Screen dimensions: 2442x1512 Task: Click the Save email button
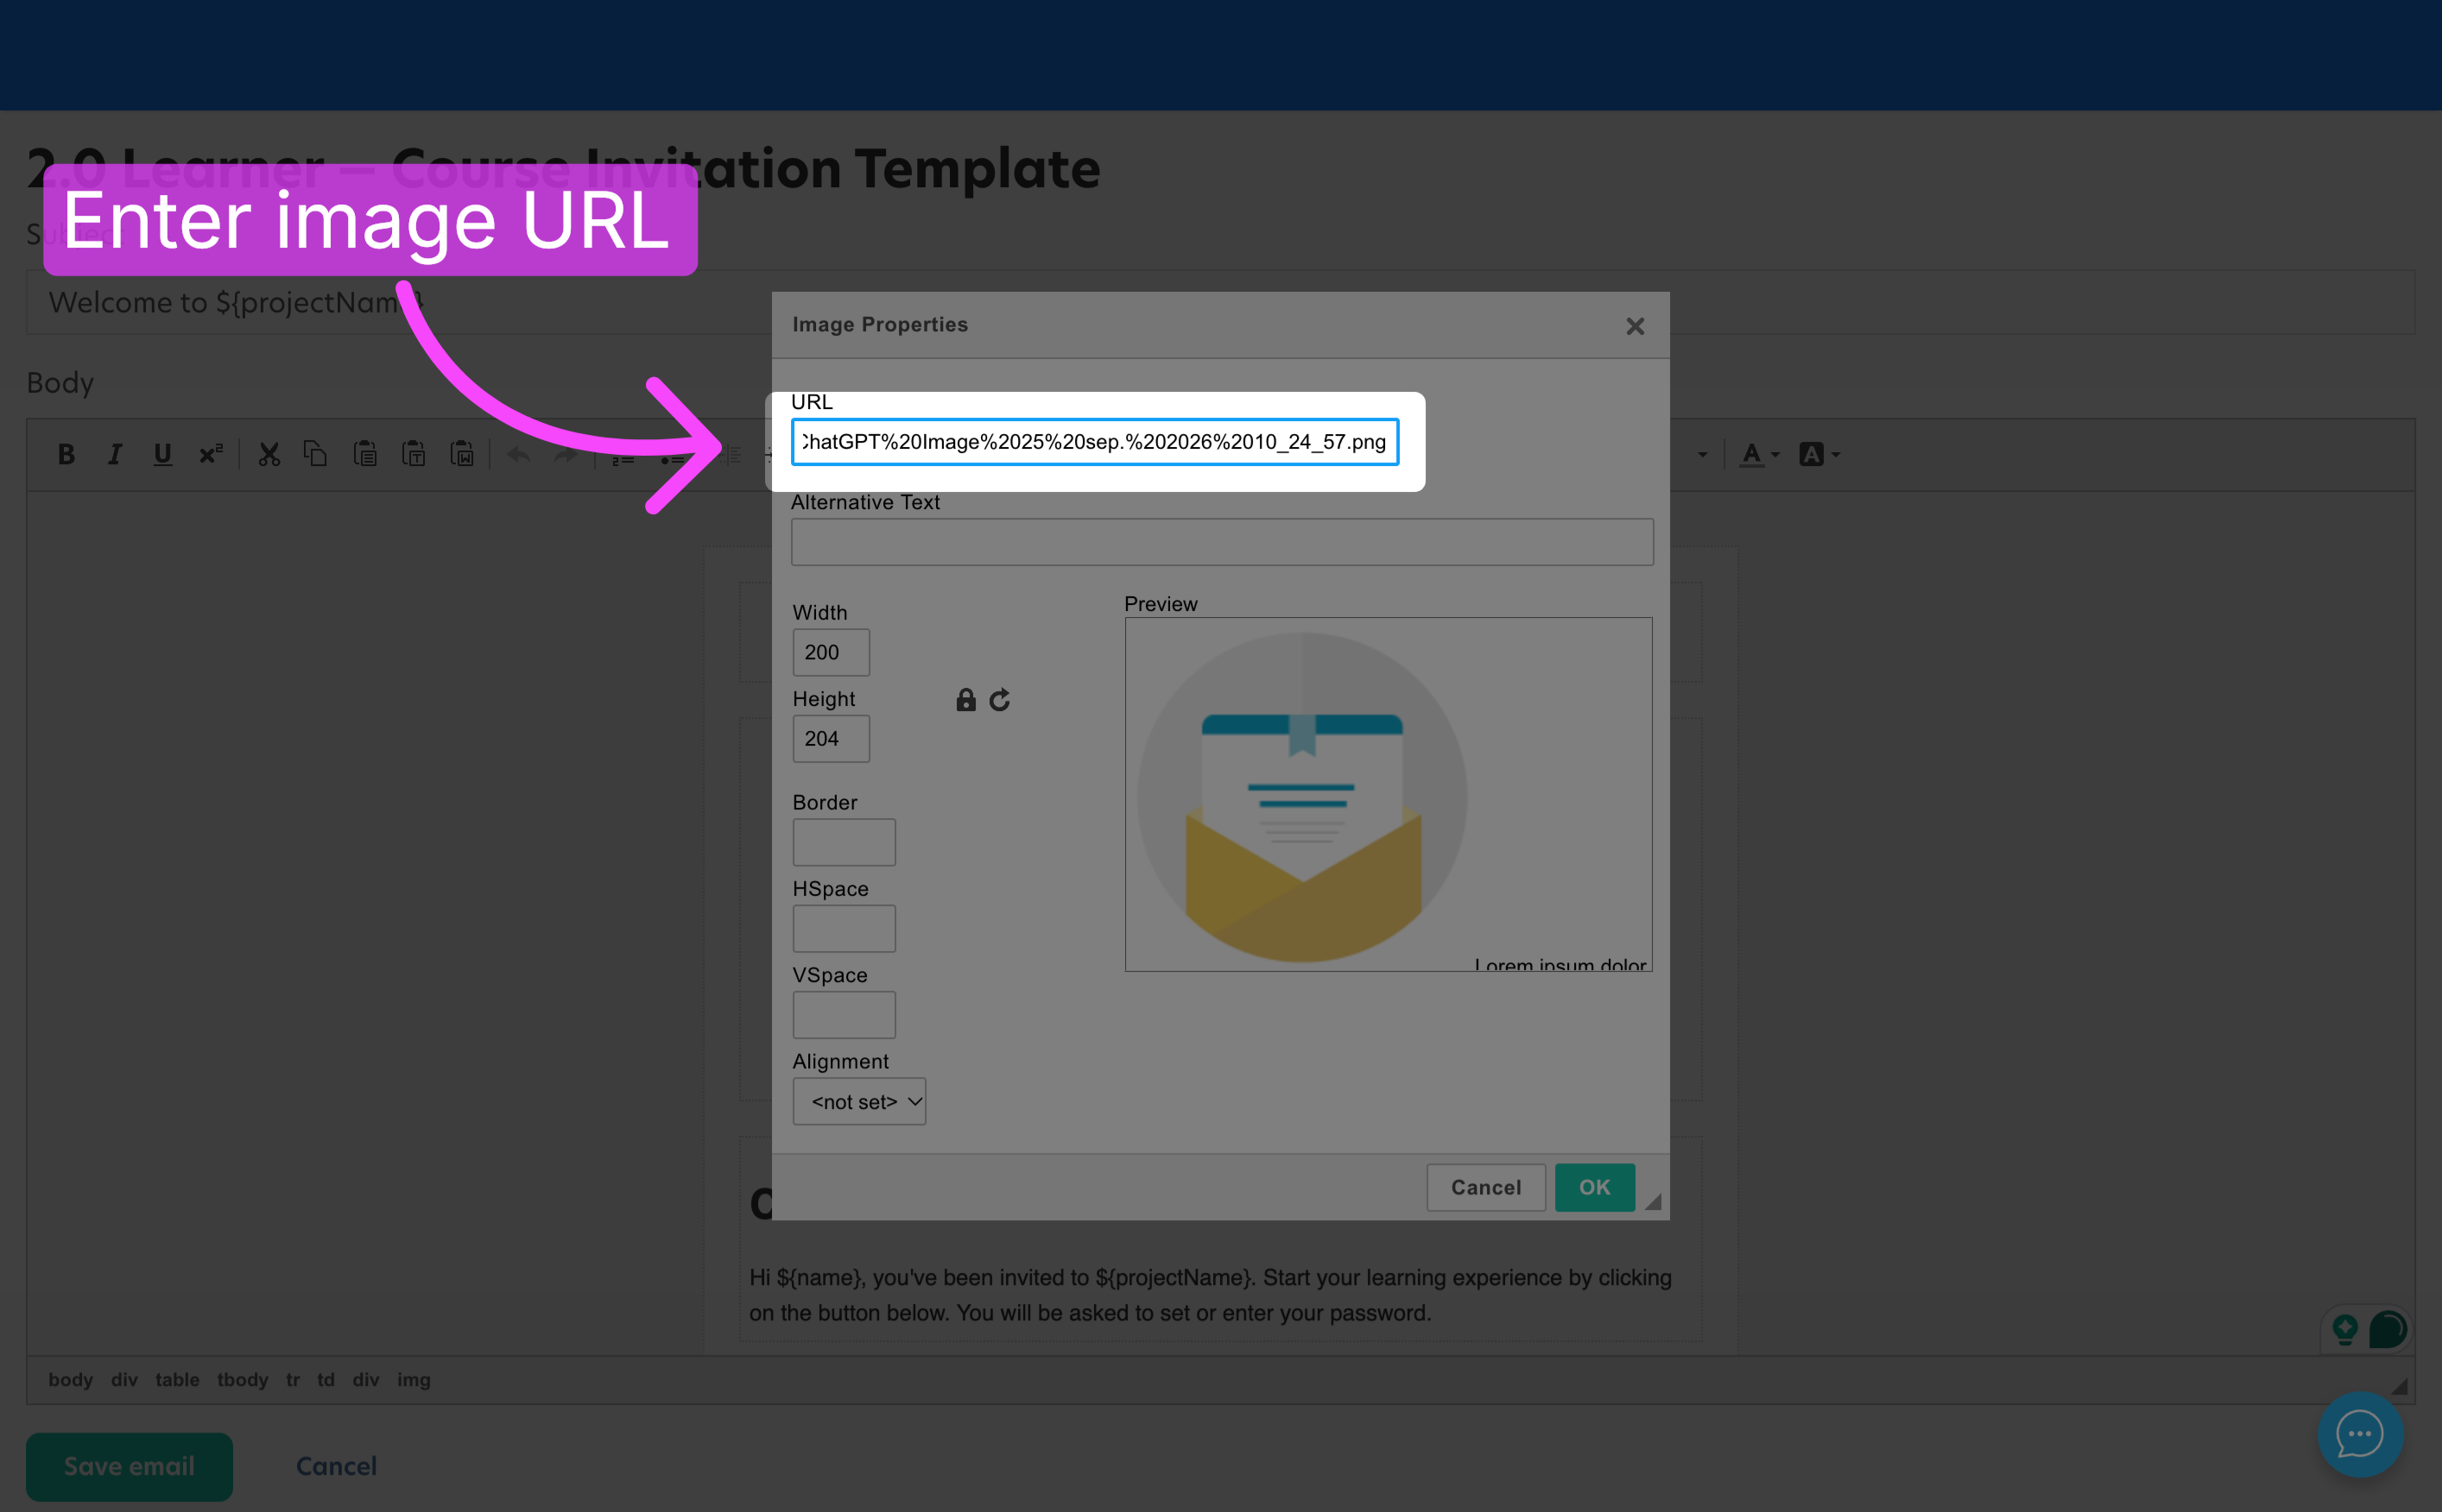(x=129, y=1466)
